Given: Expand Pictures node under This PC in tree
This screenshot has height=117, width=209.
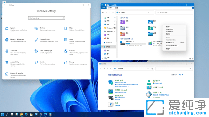Looking at the screenshot, I should [103, 54].
